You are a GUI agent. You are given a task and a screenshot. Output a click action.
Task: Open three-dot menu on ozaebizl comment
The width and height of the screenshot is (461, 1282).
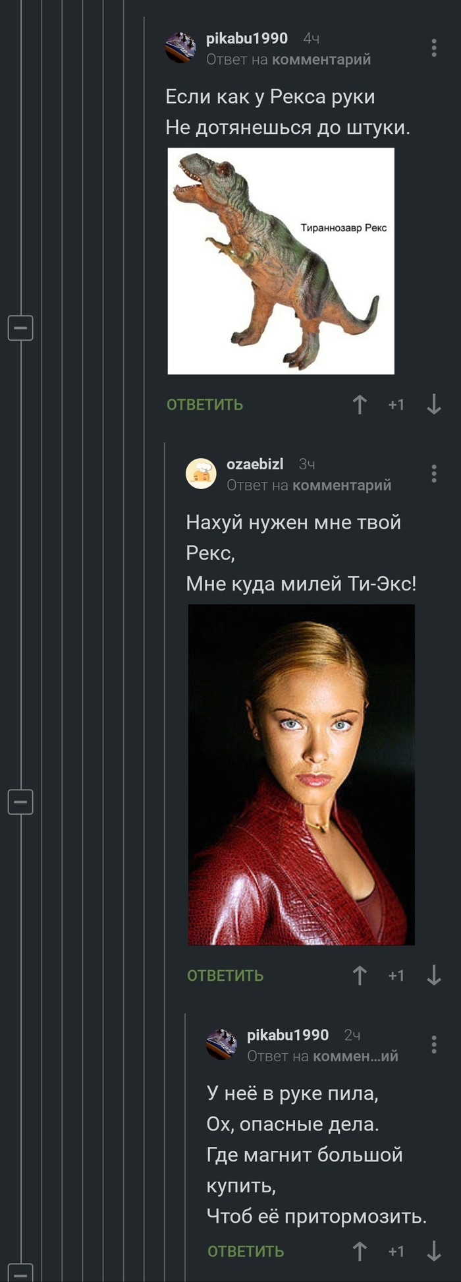pos(433,473)
